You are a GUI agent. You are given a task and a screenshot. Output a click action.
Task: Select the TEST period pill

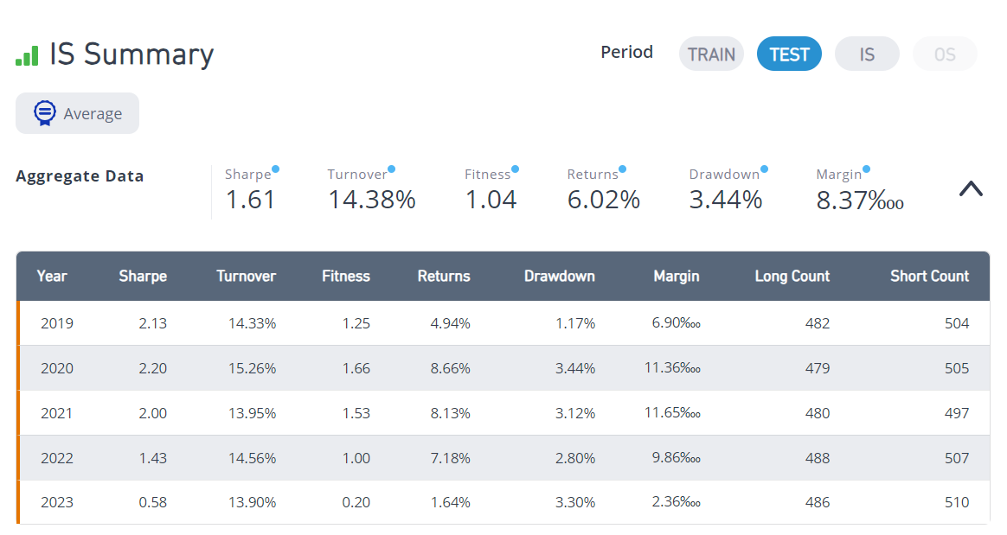click(x=789, y=54)
